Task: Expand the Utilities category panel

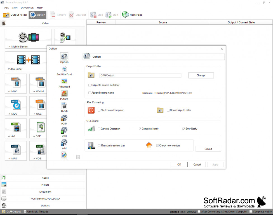Action: [43, 205]
